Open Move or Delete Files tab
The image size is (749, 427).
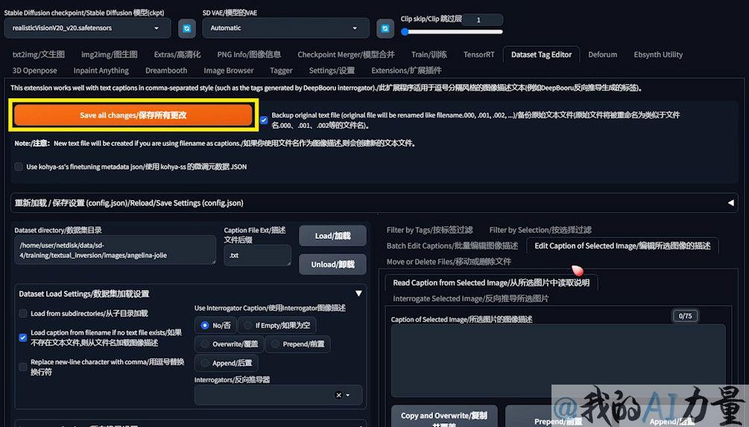click(449, 262)
